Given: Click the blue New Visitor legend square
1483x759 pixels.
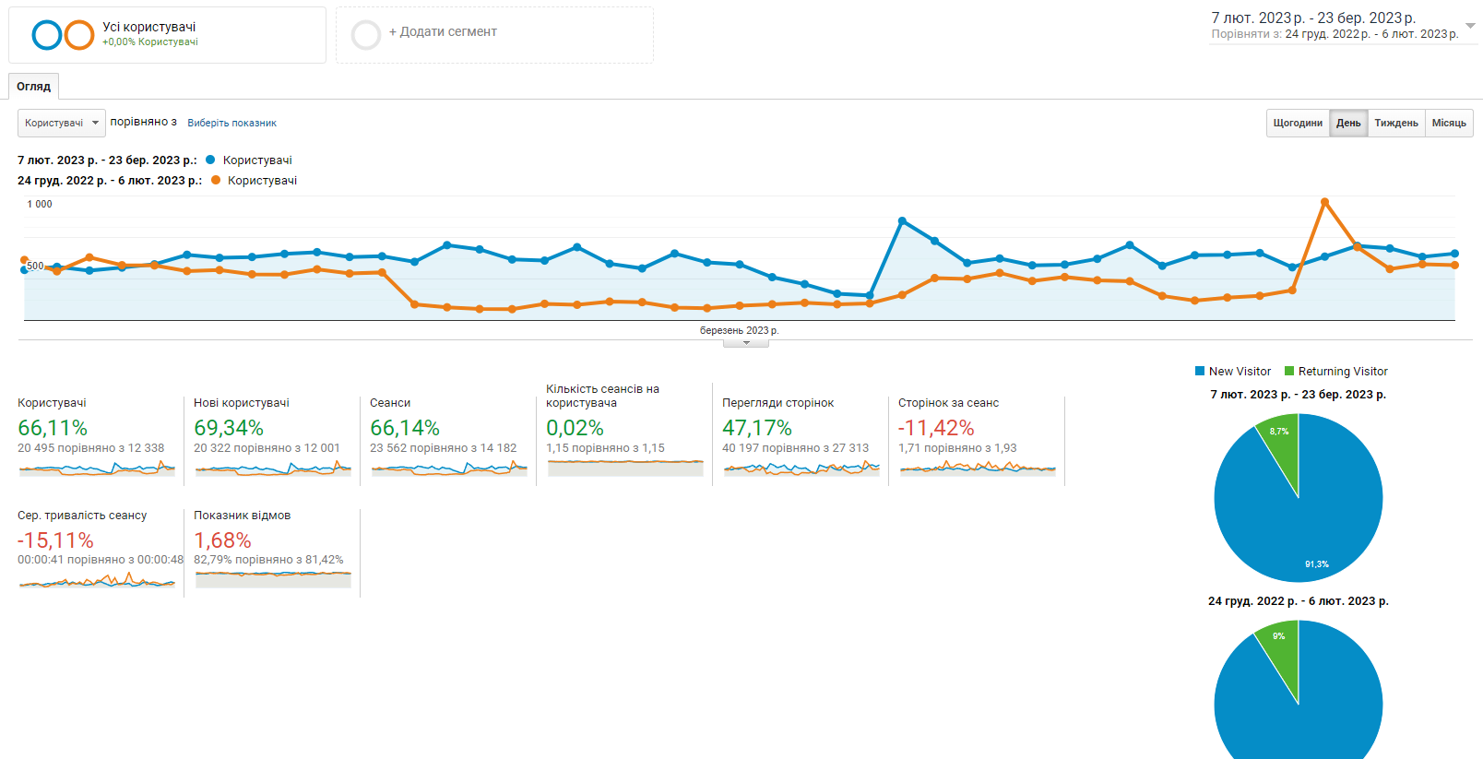Looking at the screenshot, I should click(1200, 372).
